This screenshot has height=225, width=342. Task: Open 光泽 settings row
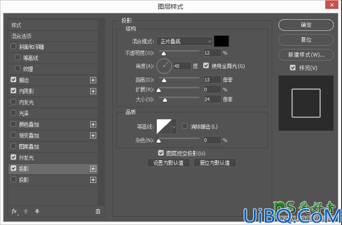[x=53, y=113]
